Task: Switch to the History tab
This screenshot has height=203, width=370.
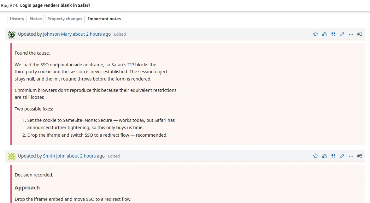Action: tap(17, 19)
